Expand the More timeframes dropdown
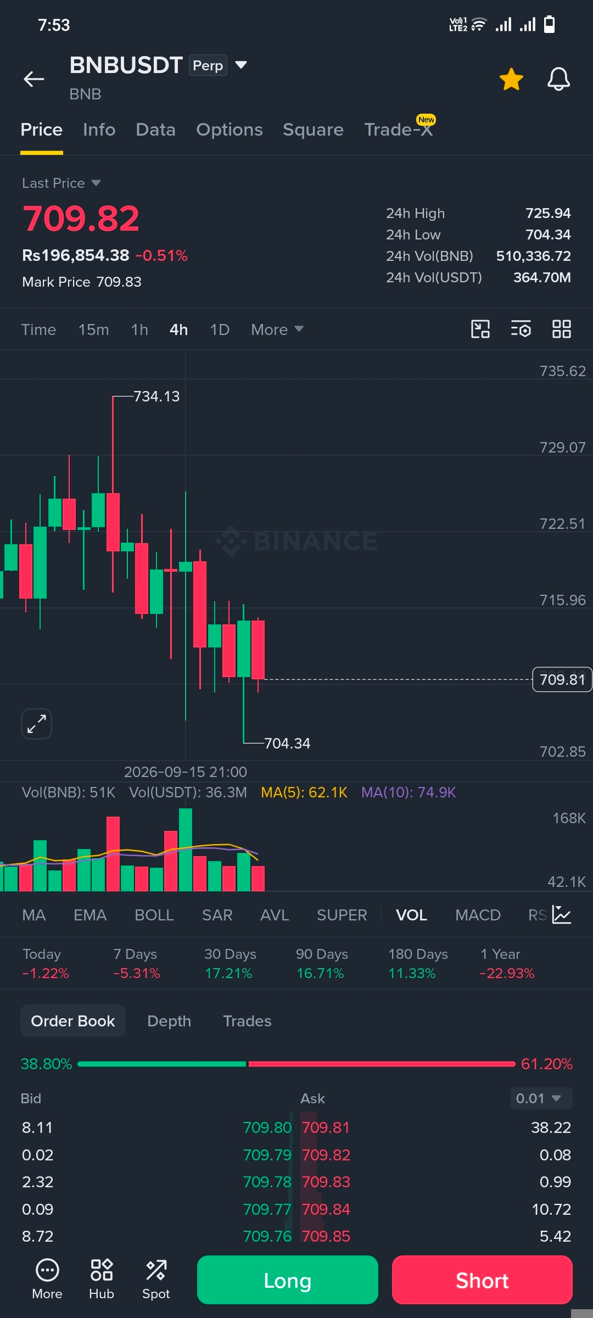Screen dimensions: 593x1318 tap(277, 329)
